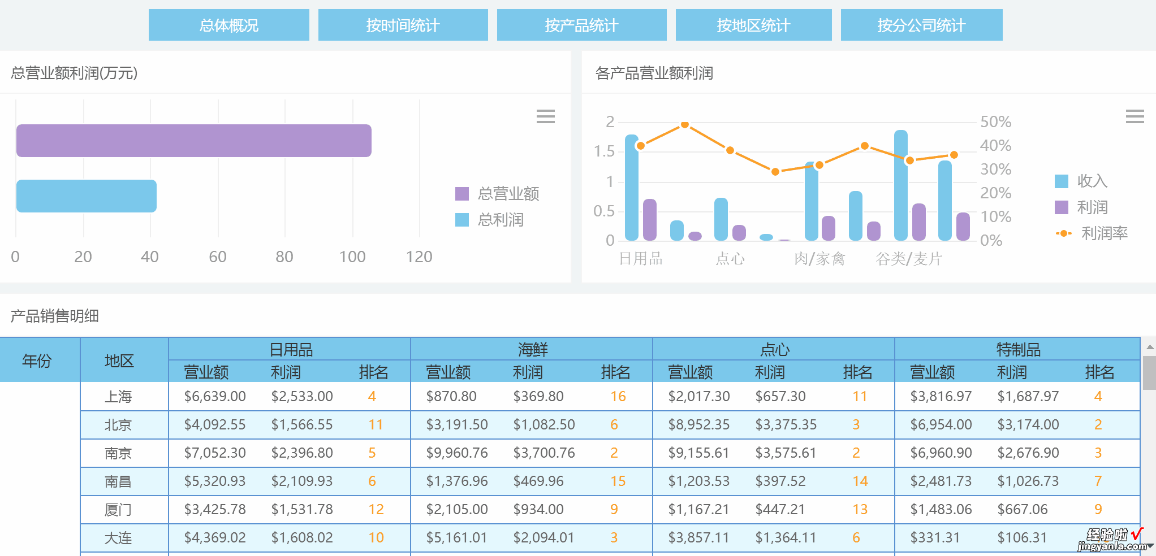Click cell value $3,857.11

(x=699, y=538)
